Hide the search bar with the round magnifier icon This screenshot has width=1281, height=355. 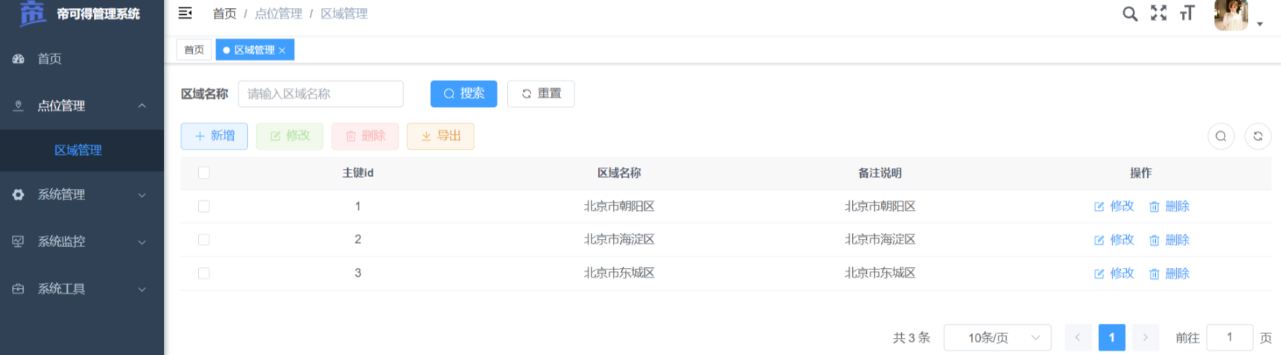click(x=1221, y=136)
